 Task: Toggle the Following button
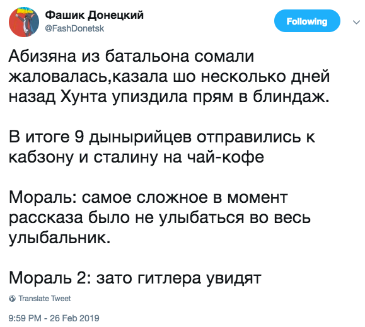click(x=307, y=21)
